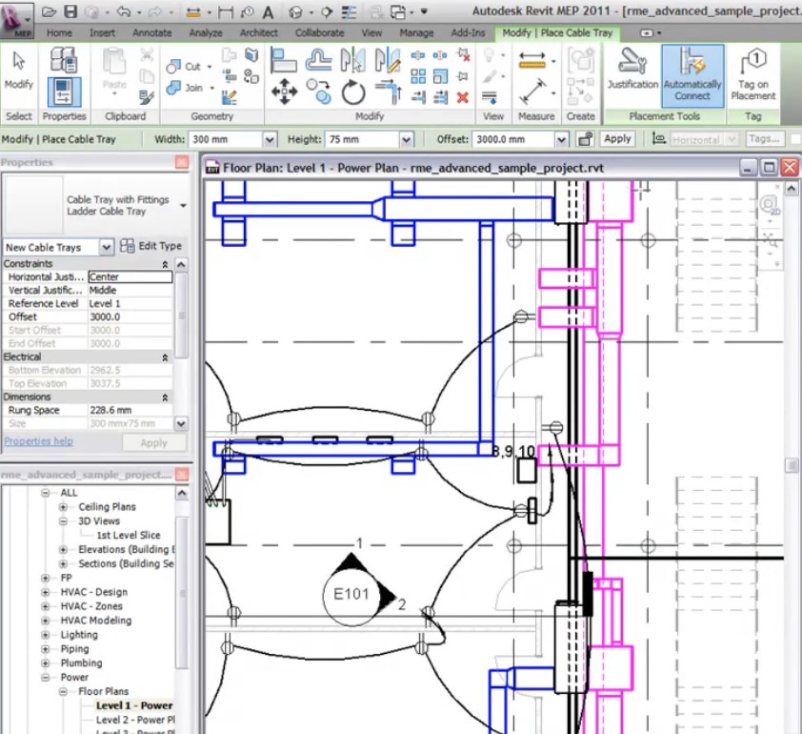Toggle Tag on Placement

(x=752, y=75)
